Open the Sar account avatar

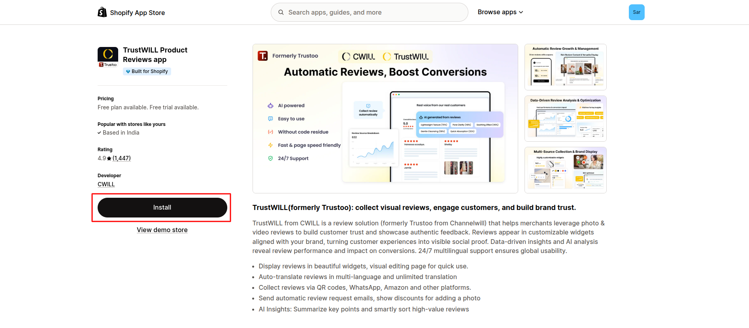point(636,12)
